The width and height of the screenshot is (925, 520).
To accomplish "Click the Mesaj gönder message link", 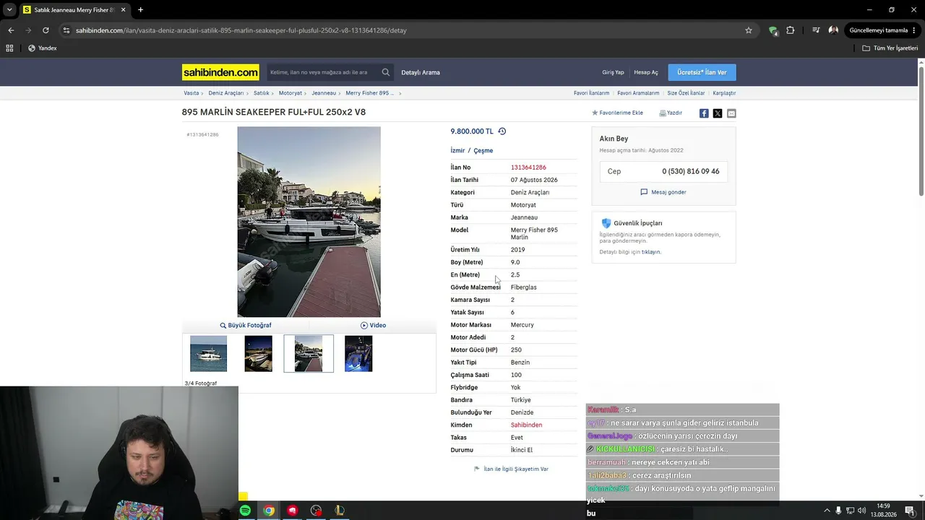I will coord(663,192).
